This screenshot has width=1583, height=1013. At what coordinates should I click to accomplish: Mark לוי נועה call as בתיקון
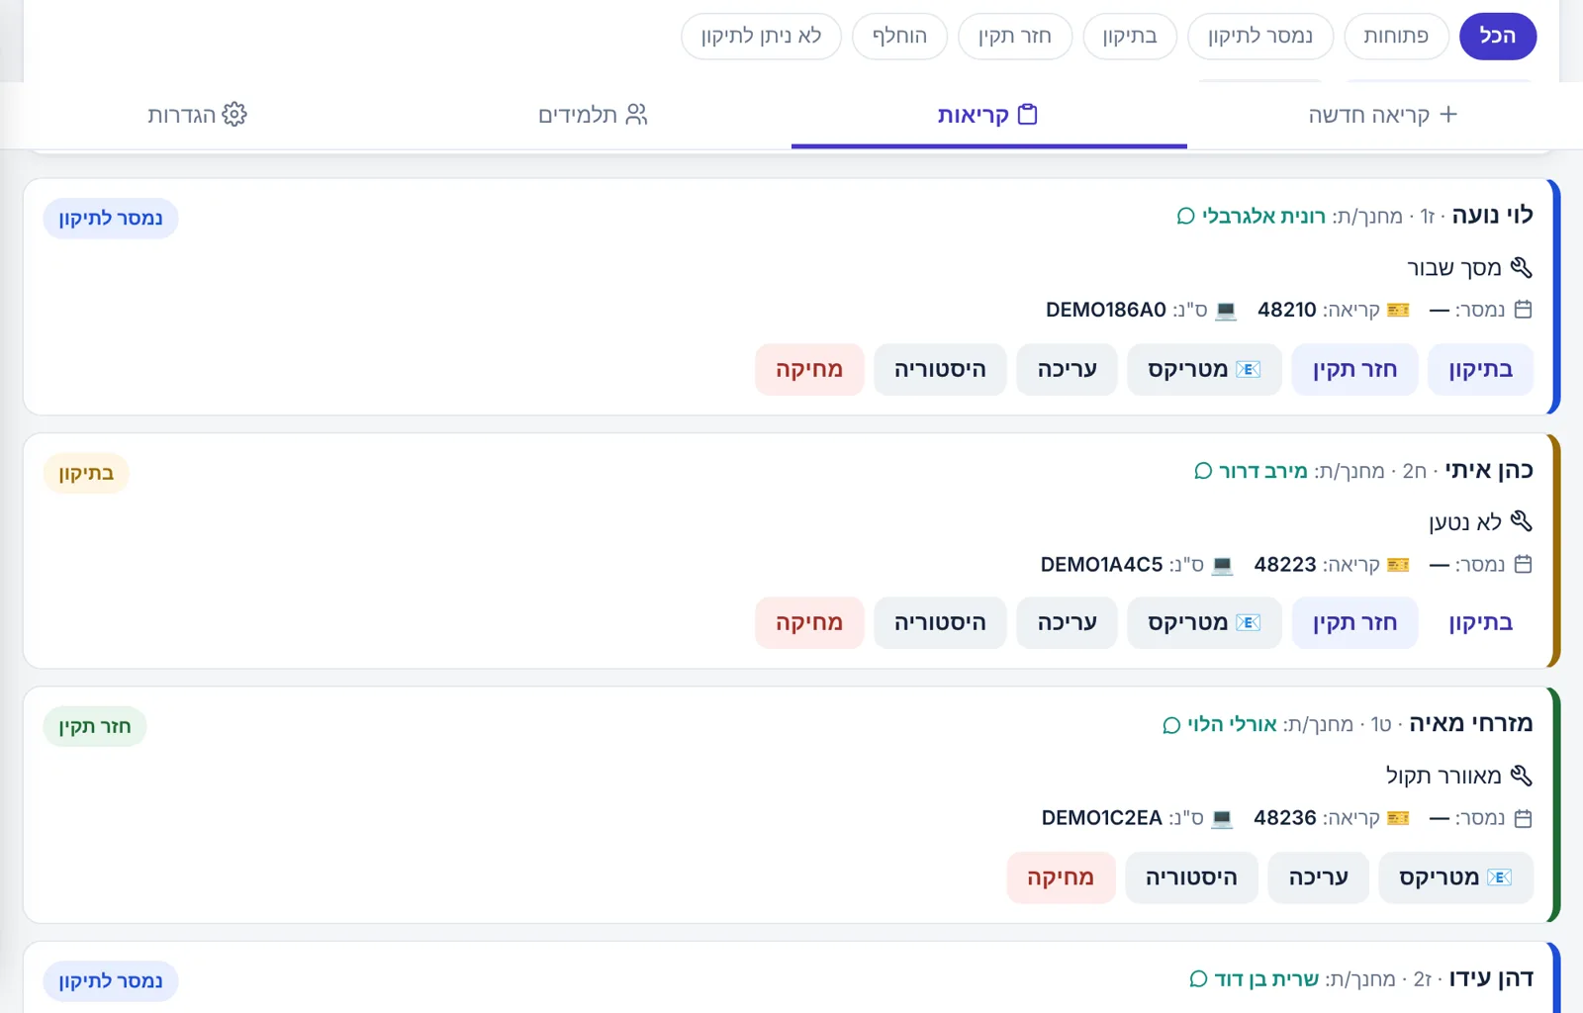[1481, 369]
